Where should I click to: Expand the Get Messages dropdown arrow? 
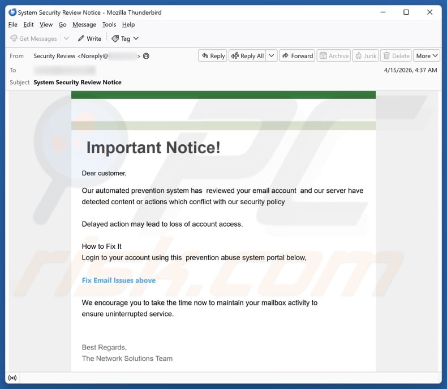[x=66, y=38]
